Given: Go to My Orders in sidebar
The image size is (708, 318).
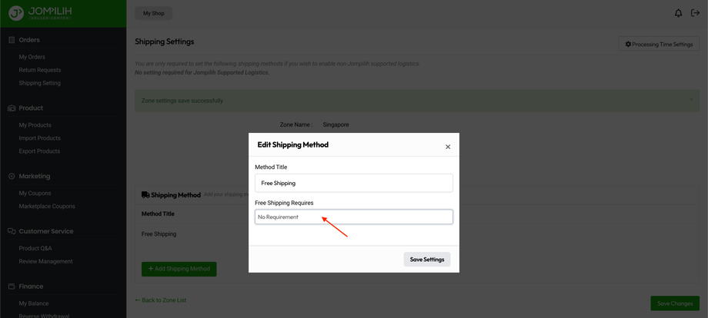Looking at the screenshot, I should pyautogui.click(x=32, y=57).
